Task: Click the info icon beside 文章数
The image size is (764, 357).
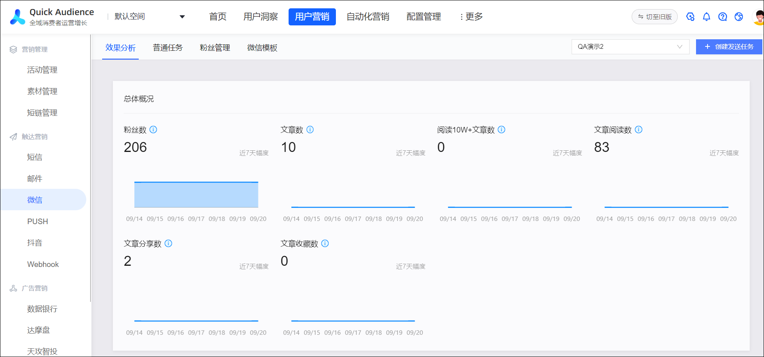Action: pyautogui.click(x=310, y=130)
